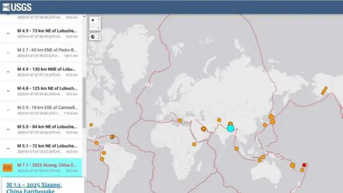Click the red earthquake marker near Vanuatu
Screen dimensions: 343x193
click(x=304, y=165)
